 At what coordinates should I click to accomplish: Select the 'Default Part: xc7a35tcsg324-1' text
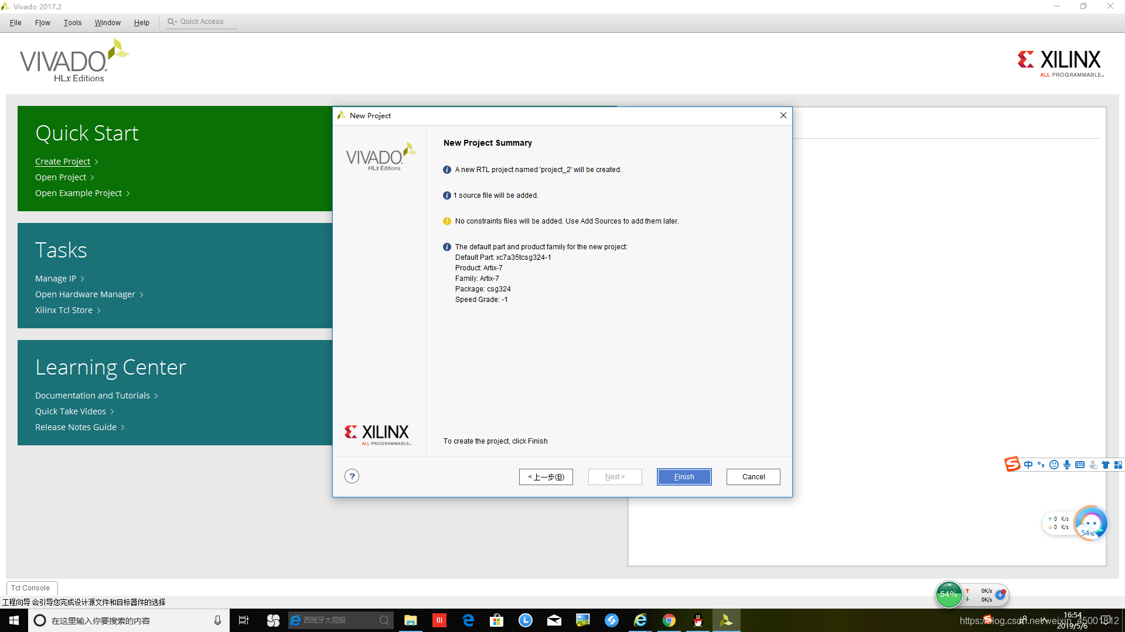tap(503, 257)
